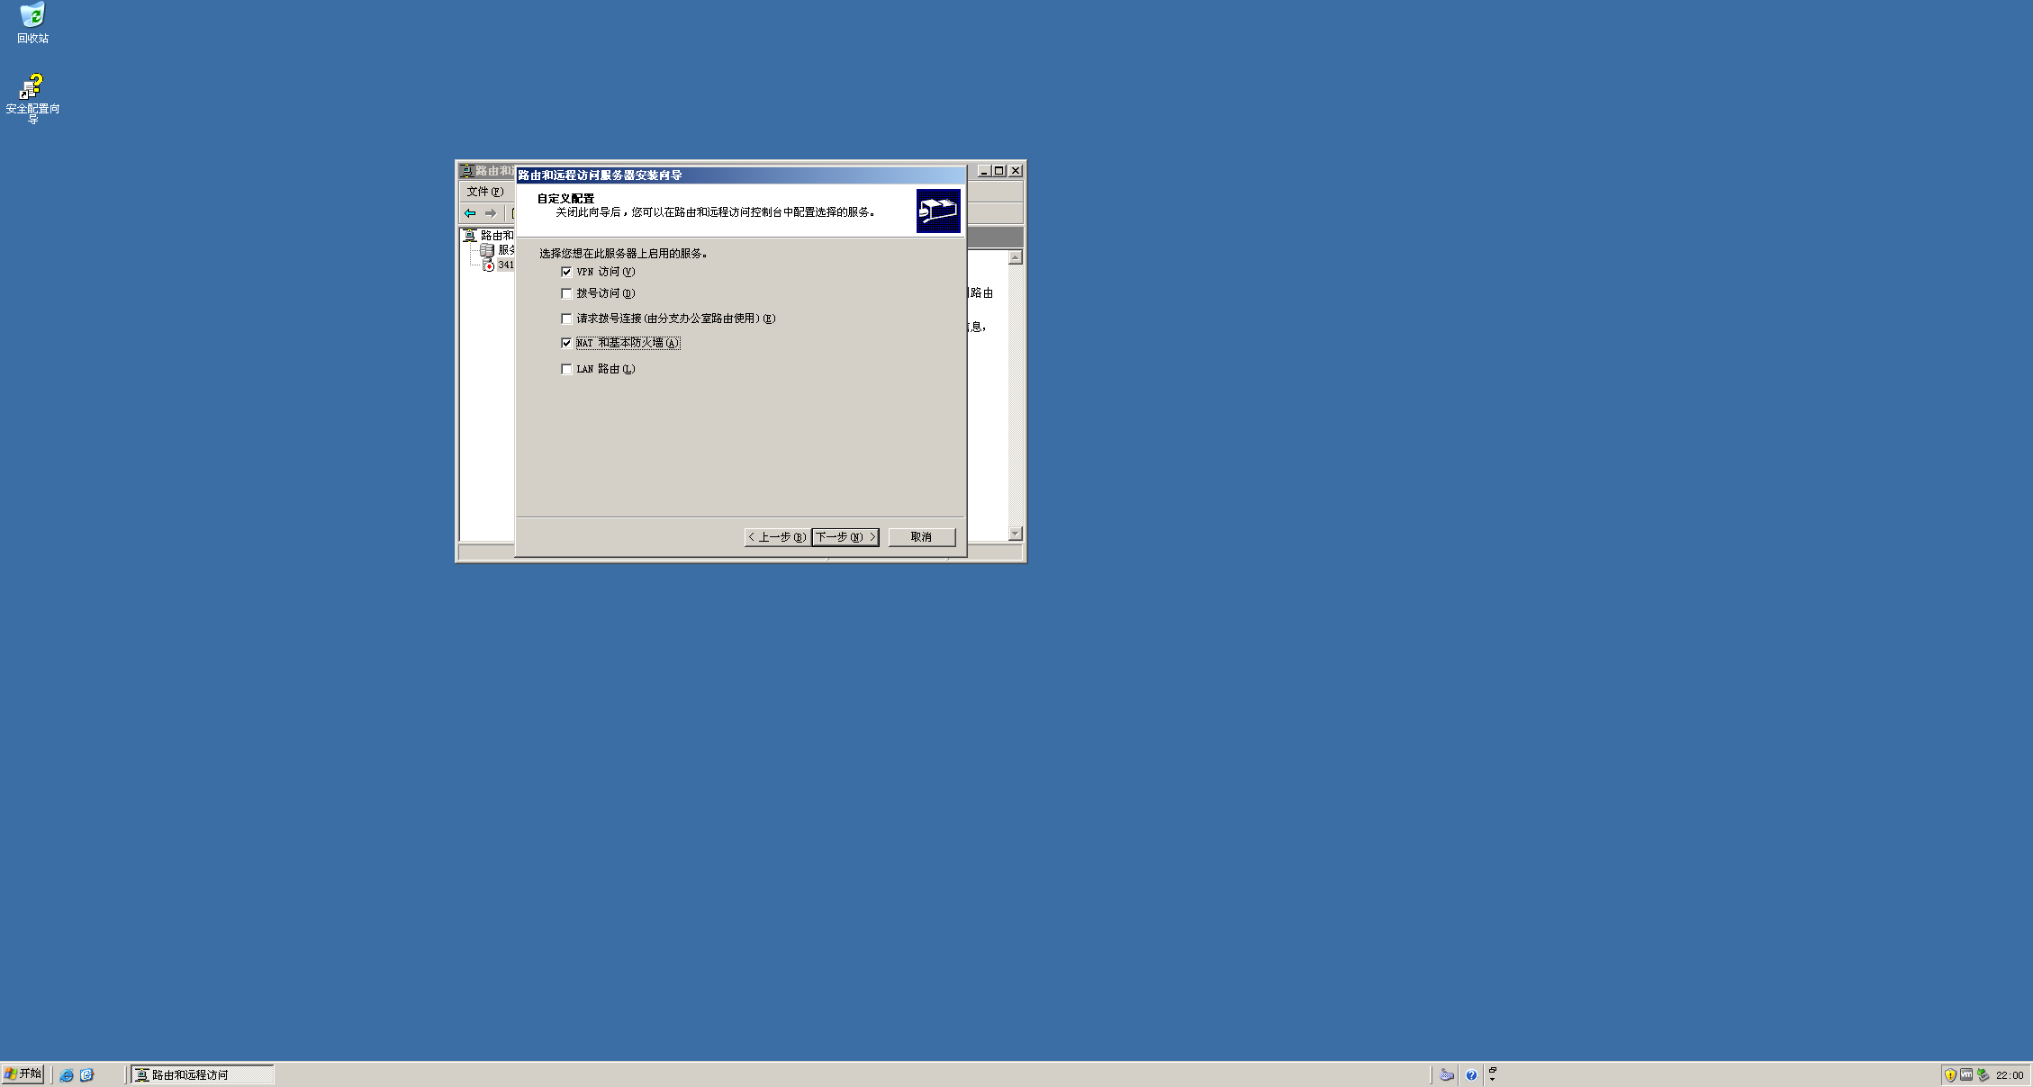Click the back navigation arrow in the console toolbar
This screenshot has width=2033, height=1087.
tap(470, 213)
